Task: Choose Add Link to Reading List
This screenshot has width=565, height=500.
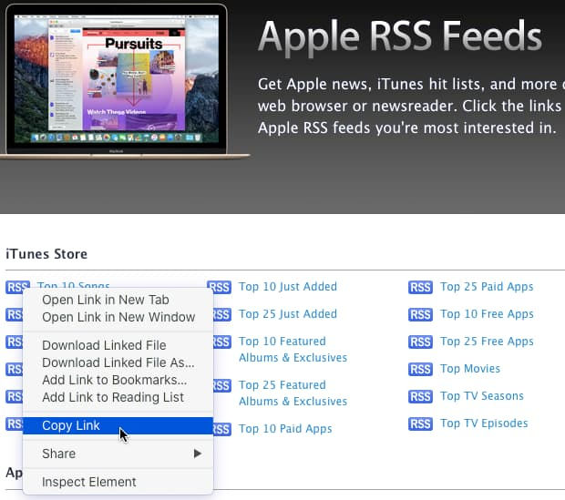Action: click(x=118, y=397)
